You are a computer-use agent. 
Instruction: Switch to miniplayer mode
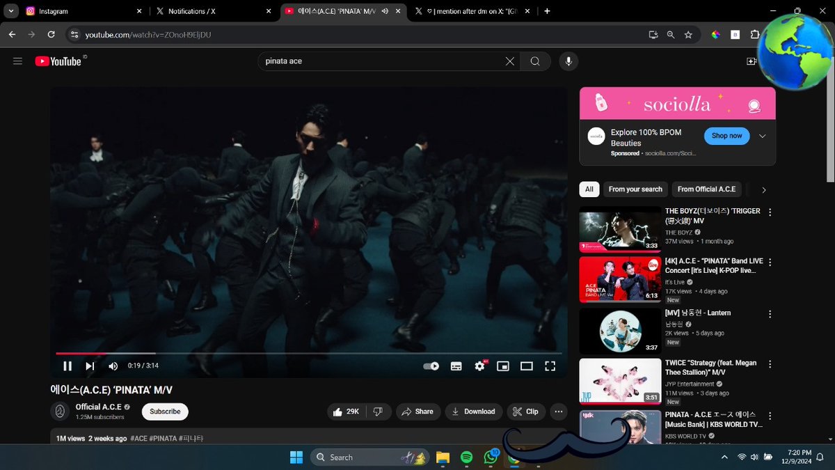coord(503,366)
